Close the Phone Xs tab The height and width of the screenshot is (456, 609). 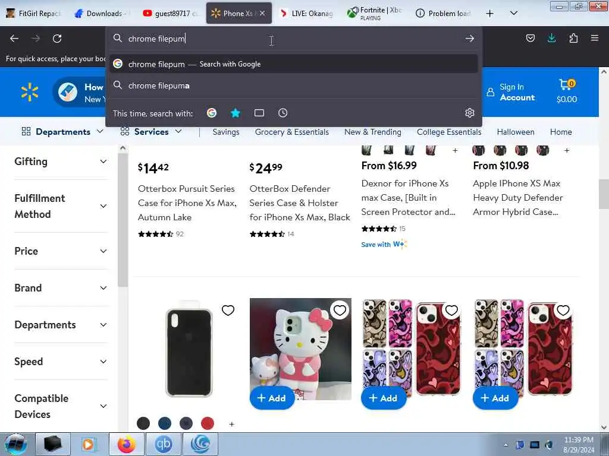[x=262, y=13]
